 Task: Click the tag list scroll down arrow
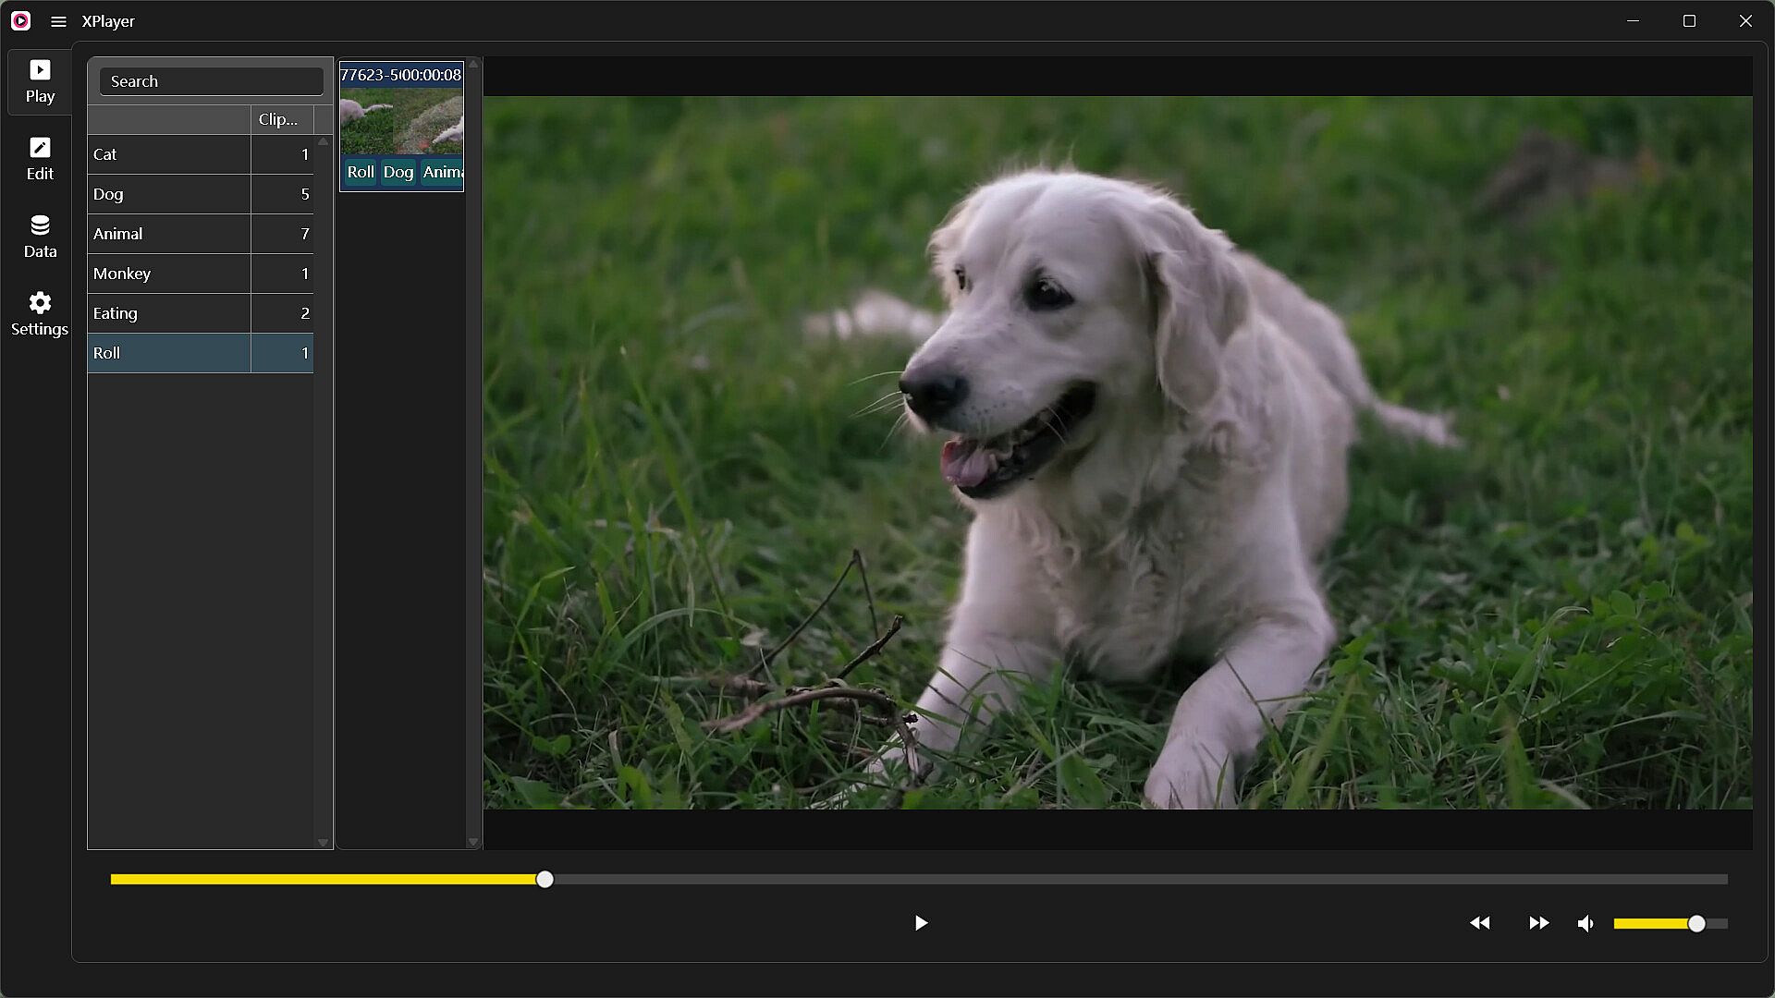(x=323, y=842)
